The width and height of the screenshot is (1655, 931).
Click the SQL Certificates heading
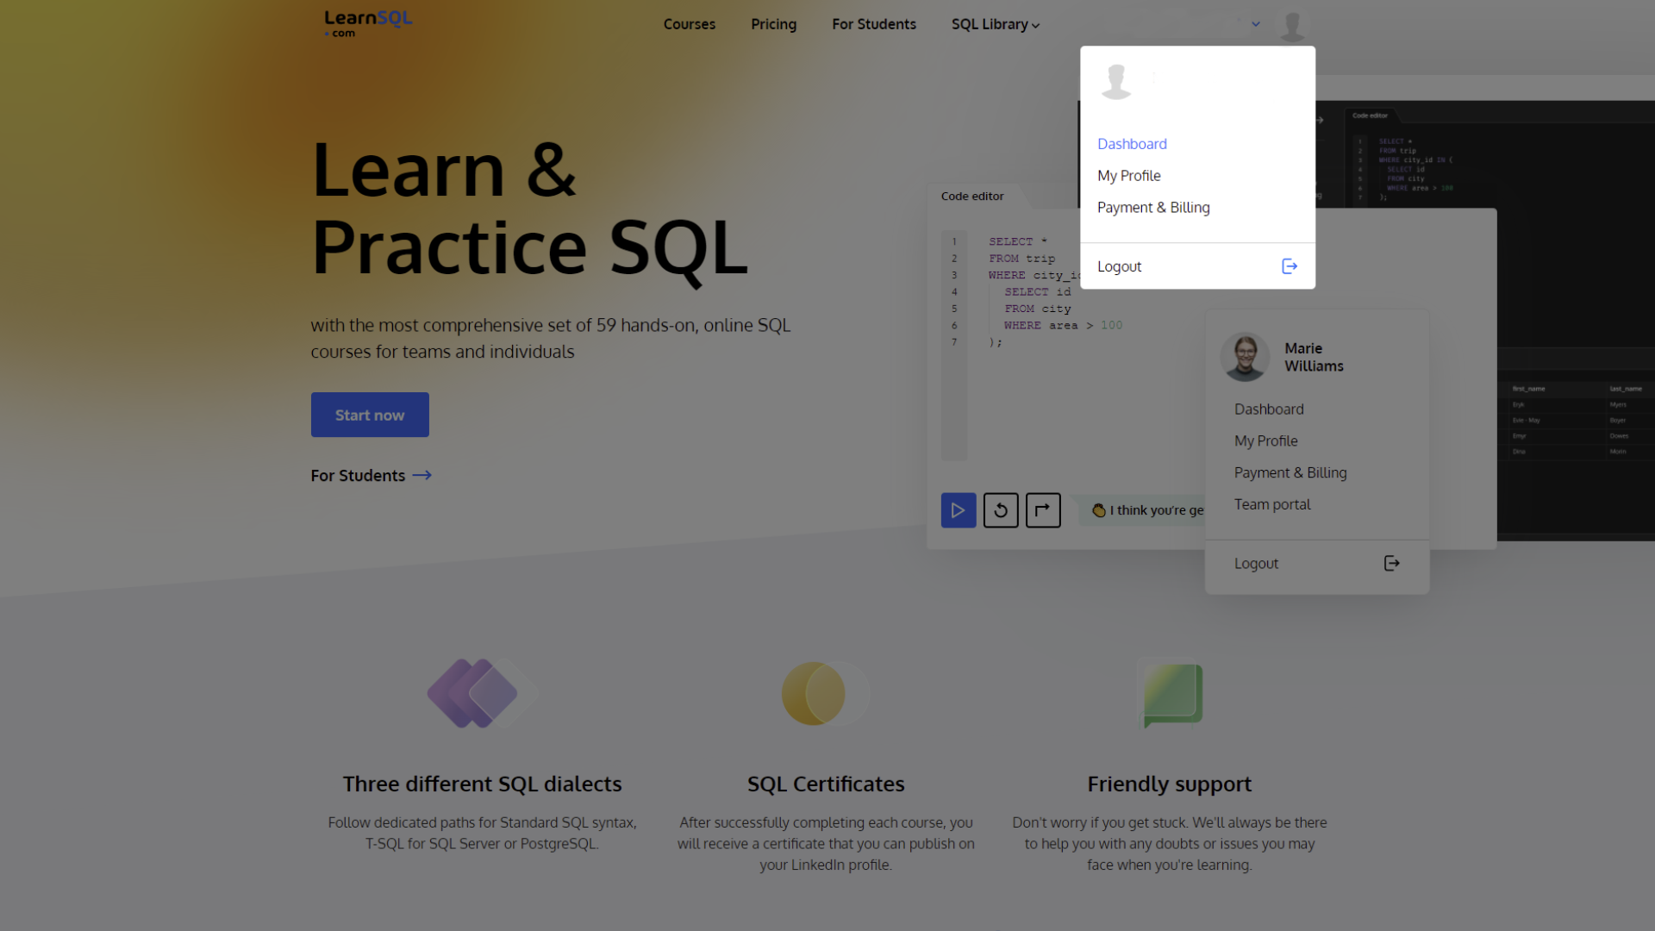coord(826,784)
